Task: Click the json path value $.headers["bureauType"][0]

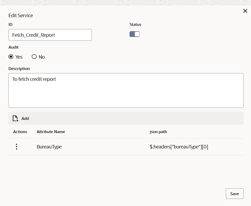Action: tap(179, 147)
